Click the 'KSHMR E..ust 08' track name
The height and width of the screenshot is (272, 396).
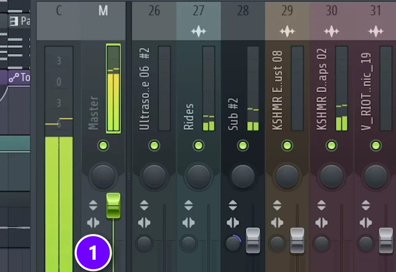[x=277, y=90]
